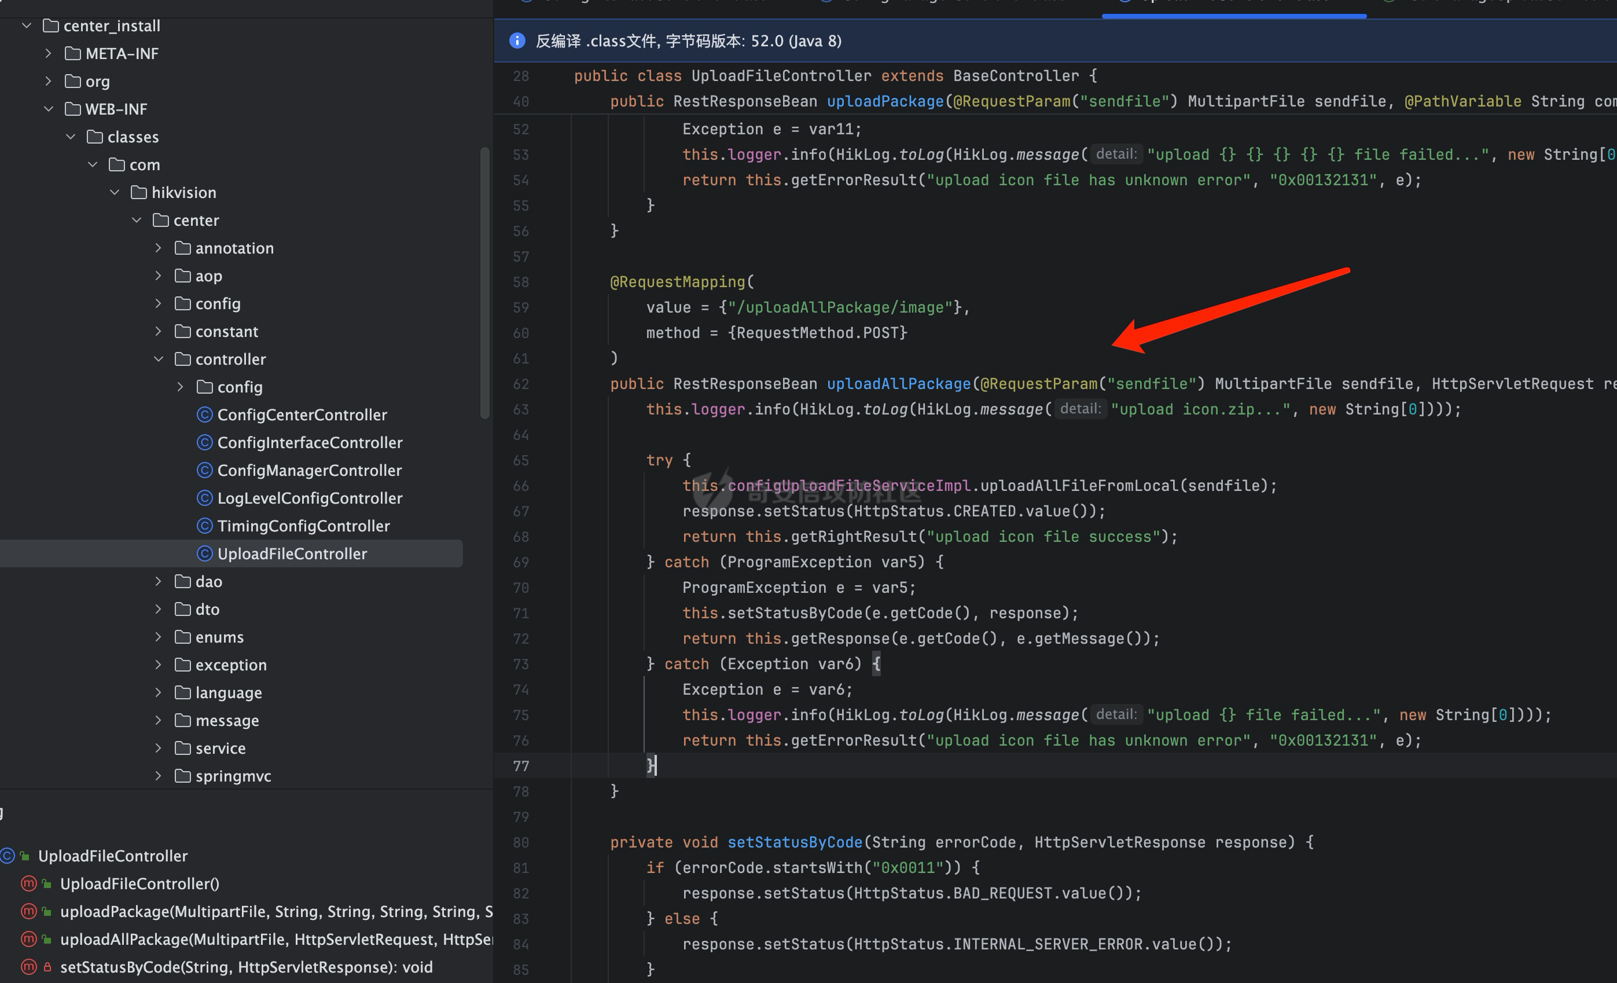The width and height of the screenshot is (1617, 983).
Task: Expand the META-INF folder
Action: [49, 53]
